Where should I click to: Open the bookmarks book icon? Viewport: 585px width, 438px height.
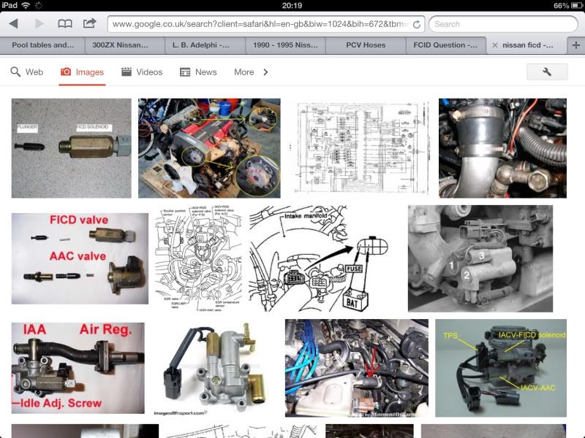coord(65,24)
